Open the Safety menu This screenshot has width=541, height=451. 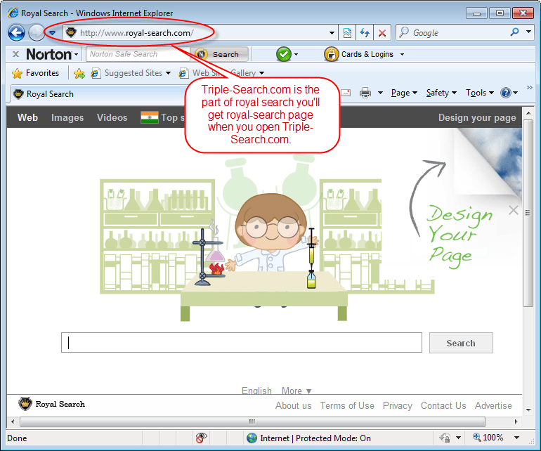pos(441,93)
